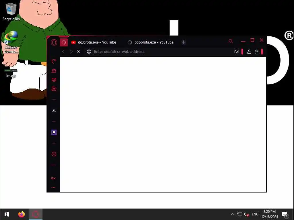The height and width of the screenshot is (220, 294).
Task: Switch to the do;brota.exe - YouTube tab
Action: (x=94, y=42)
